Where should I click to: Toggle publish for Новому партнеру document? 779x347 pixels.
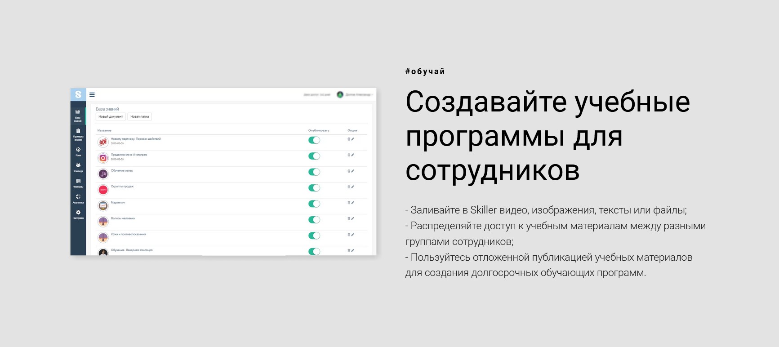[x=314, y=140]
